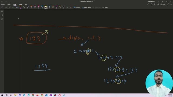This screenshot has width=173, height=97.
Task: Select the cyan blue pen
Action: (x=42, y=7)
